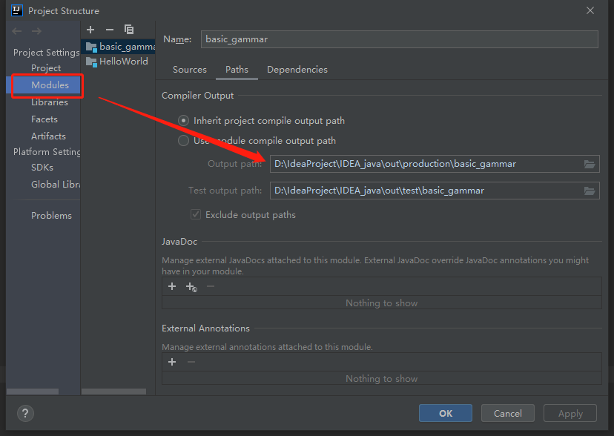Viewport: 614px width, 436px height.
Task: Open Facets settings section
Action: (44, 119)
